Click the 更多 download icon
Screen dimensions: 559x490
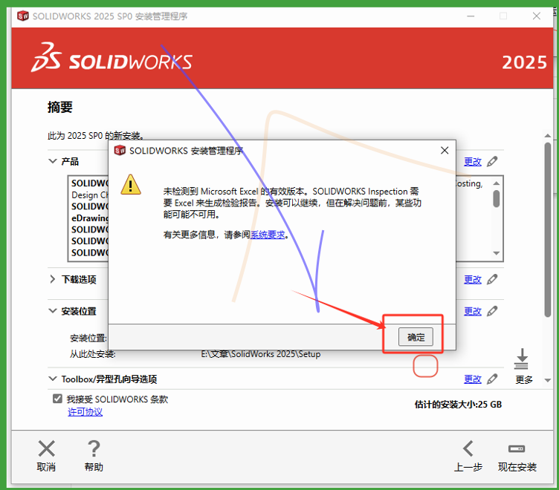click(522, 359)
